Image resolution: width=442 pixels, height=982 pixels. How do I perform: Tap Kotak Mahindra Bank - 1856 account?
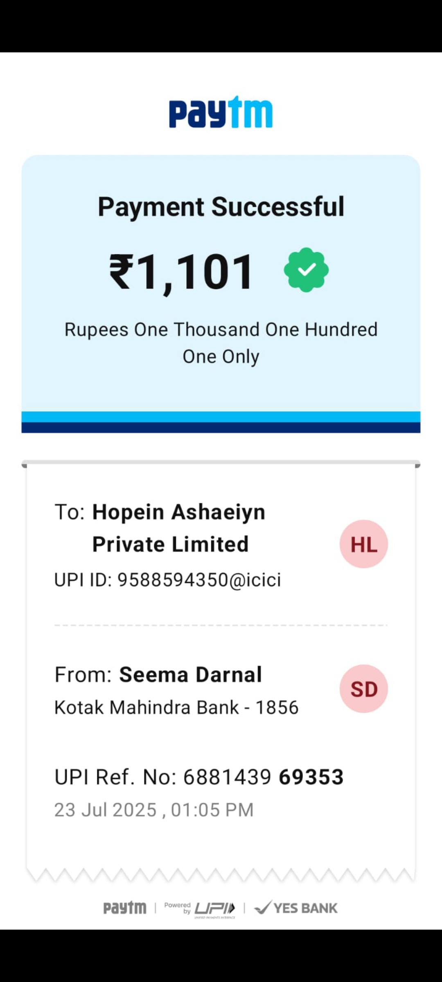176,707
